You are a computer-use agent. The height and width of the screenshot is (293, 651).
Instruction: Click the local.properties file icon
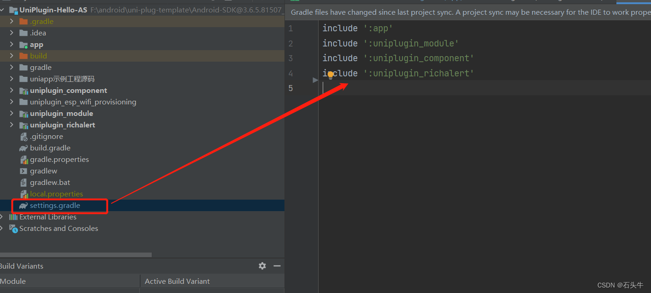(24, 194)
